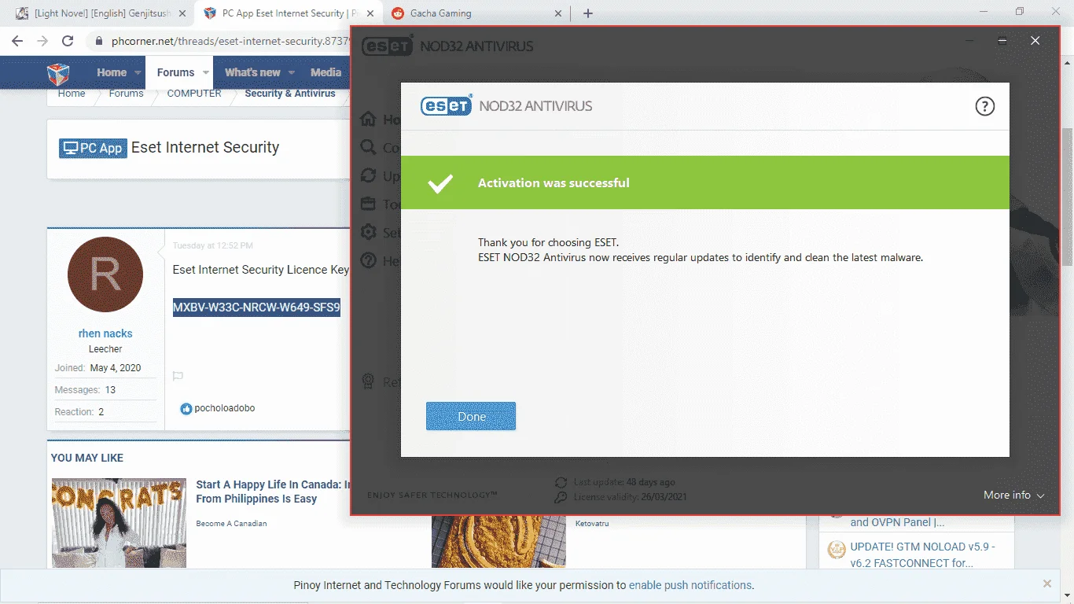Click the COMPUTER breadcrumb
Screen dimensions: 1074x604
(x=194, y=93)
